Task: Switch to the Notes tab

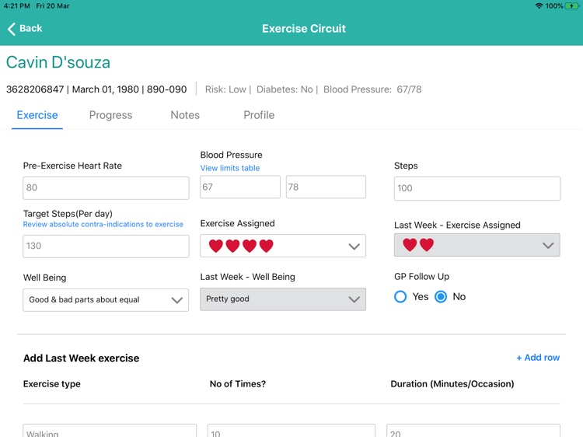Action: coord(185,115)
